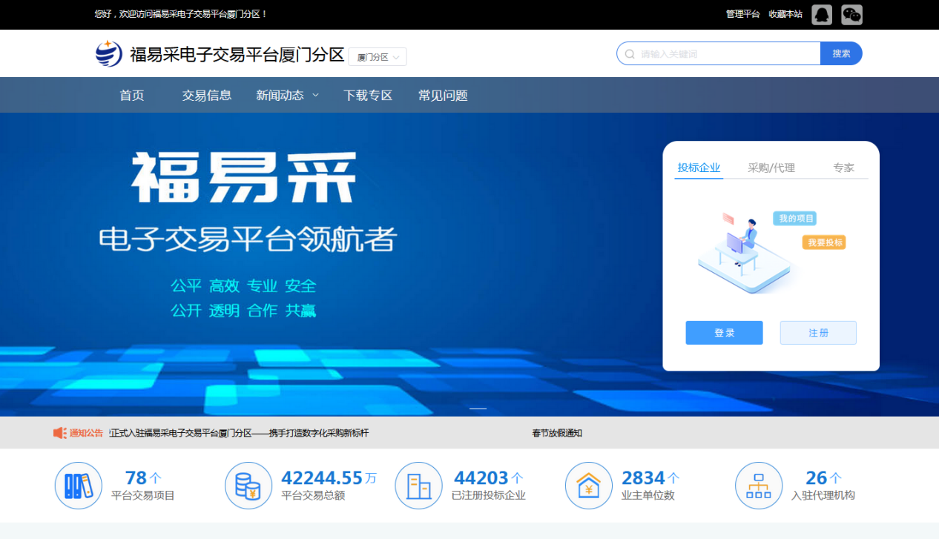
Task: Click the building icon for 已注册投标企业
Action: click(418, 486)
